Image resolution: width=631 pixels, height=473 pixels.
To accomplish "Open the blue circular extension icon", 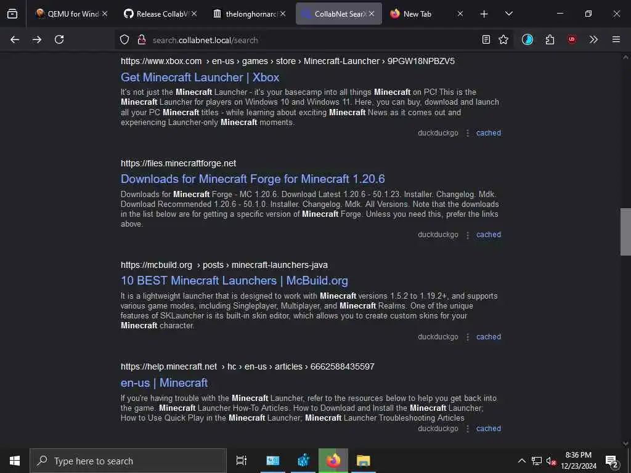I will click(x=527, y=39).
